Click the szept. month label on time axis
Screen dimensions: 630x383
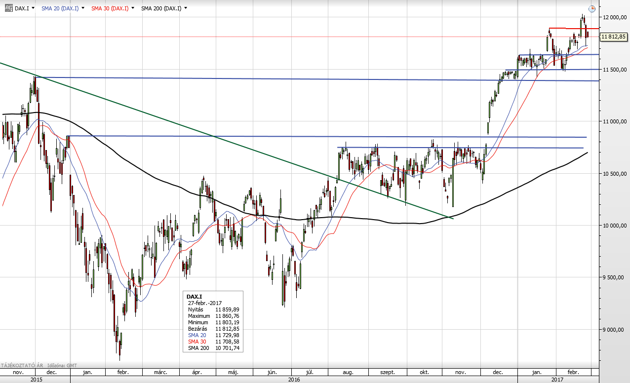click(388, 372)
